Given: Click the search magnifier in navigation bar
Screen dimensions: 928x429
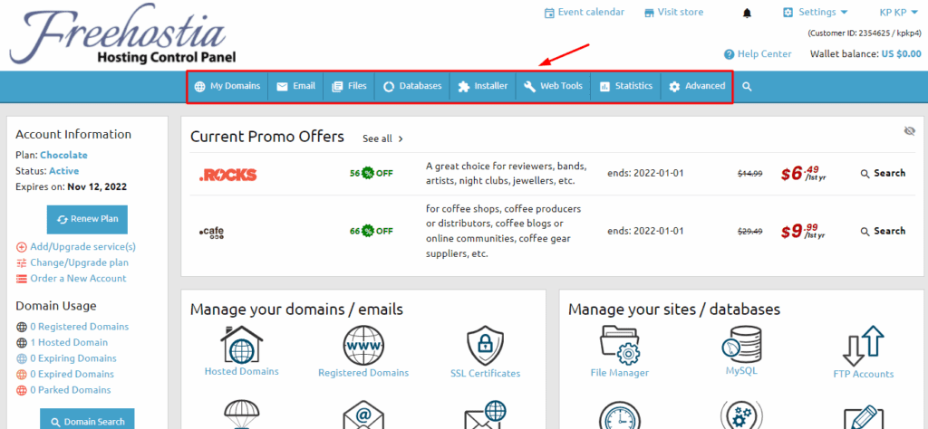Looking at the screenshot, I should point(747,87).
